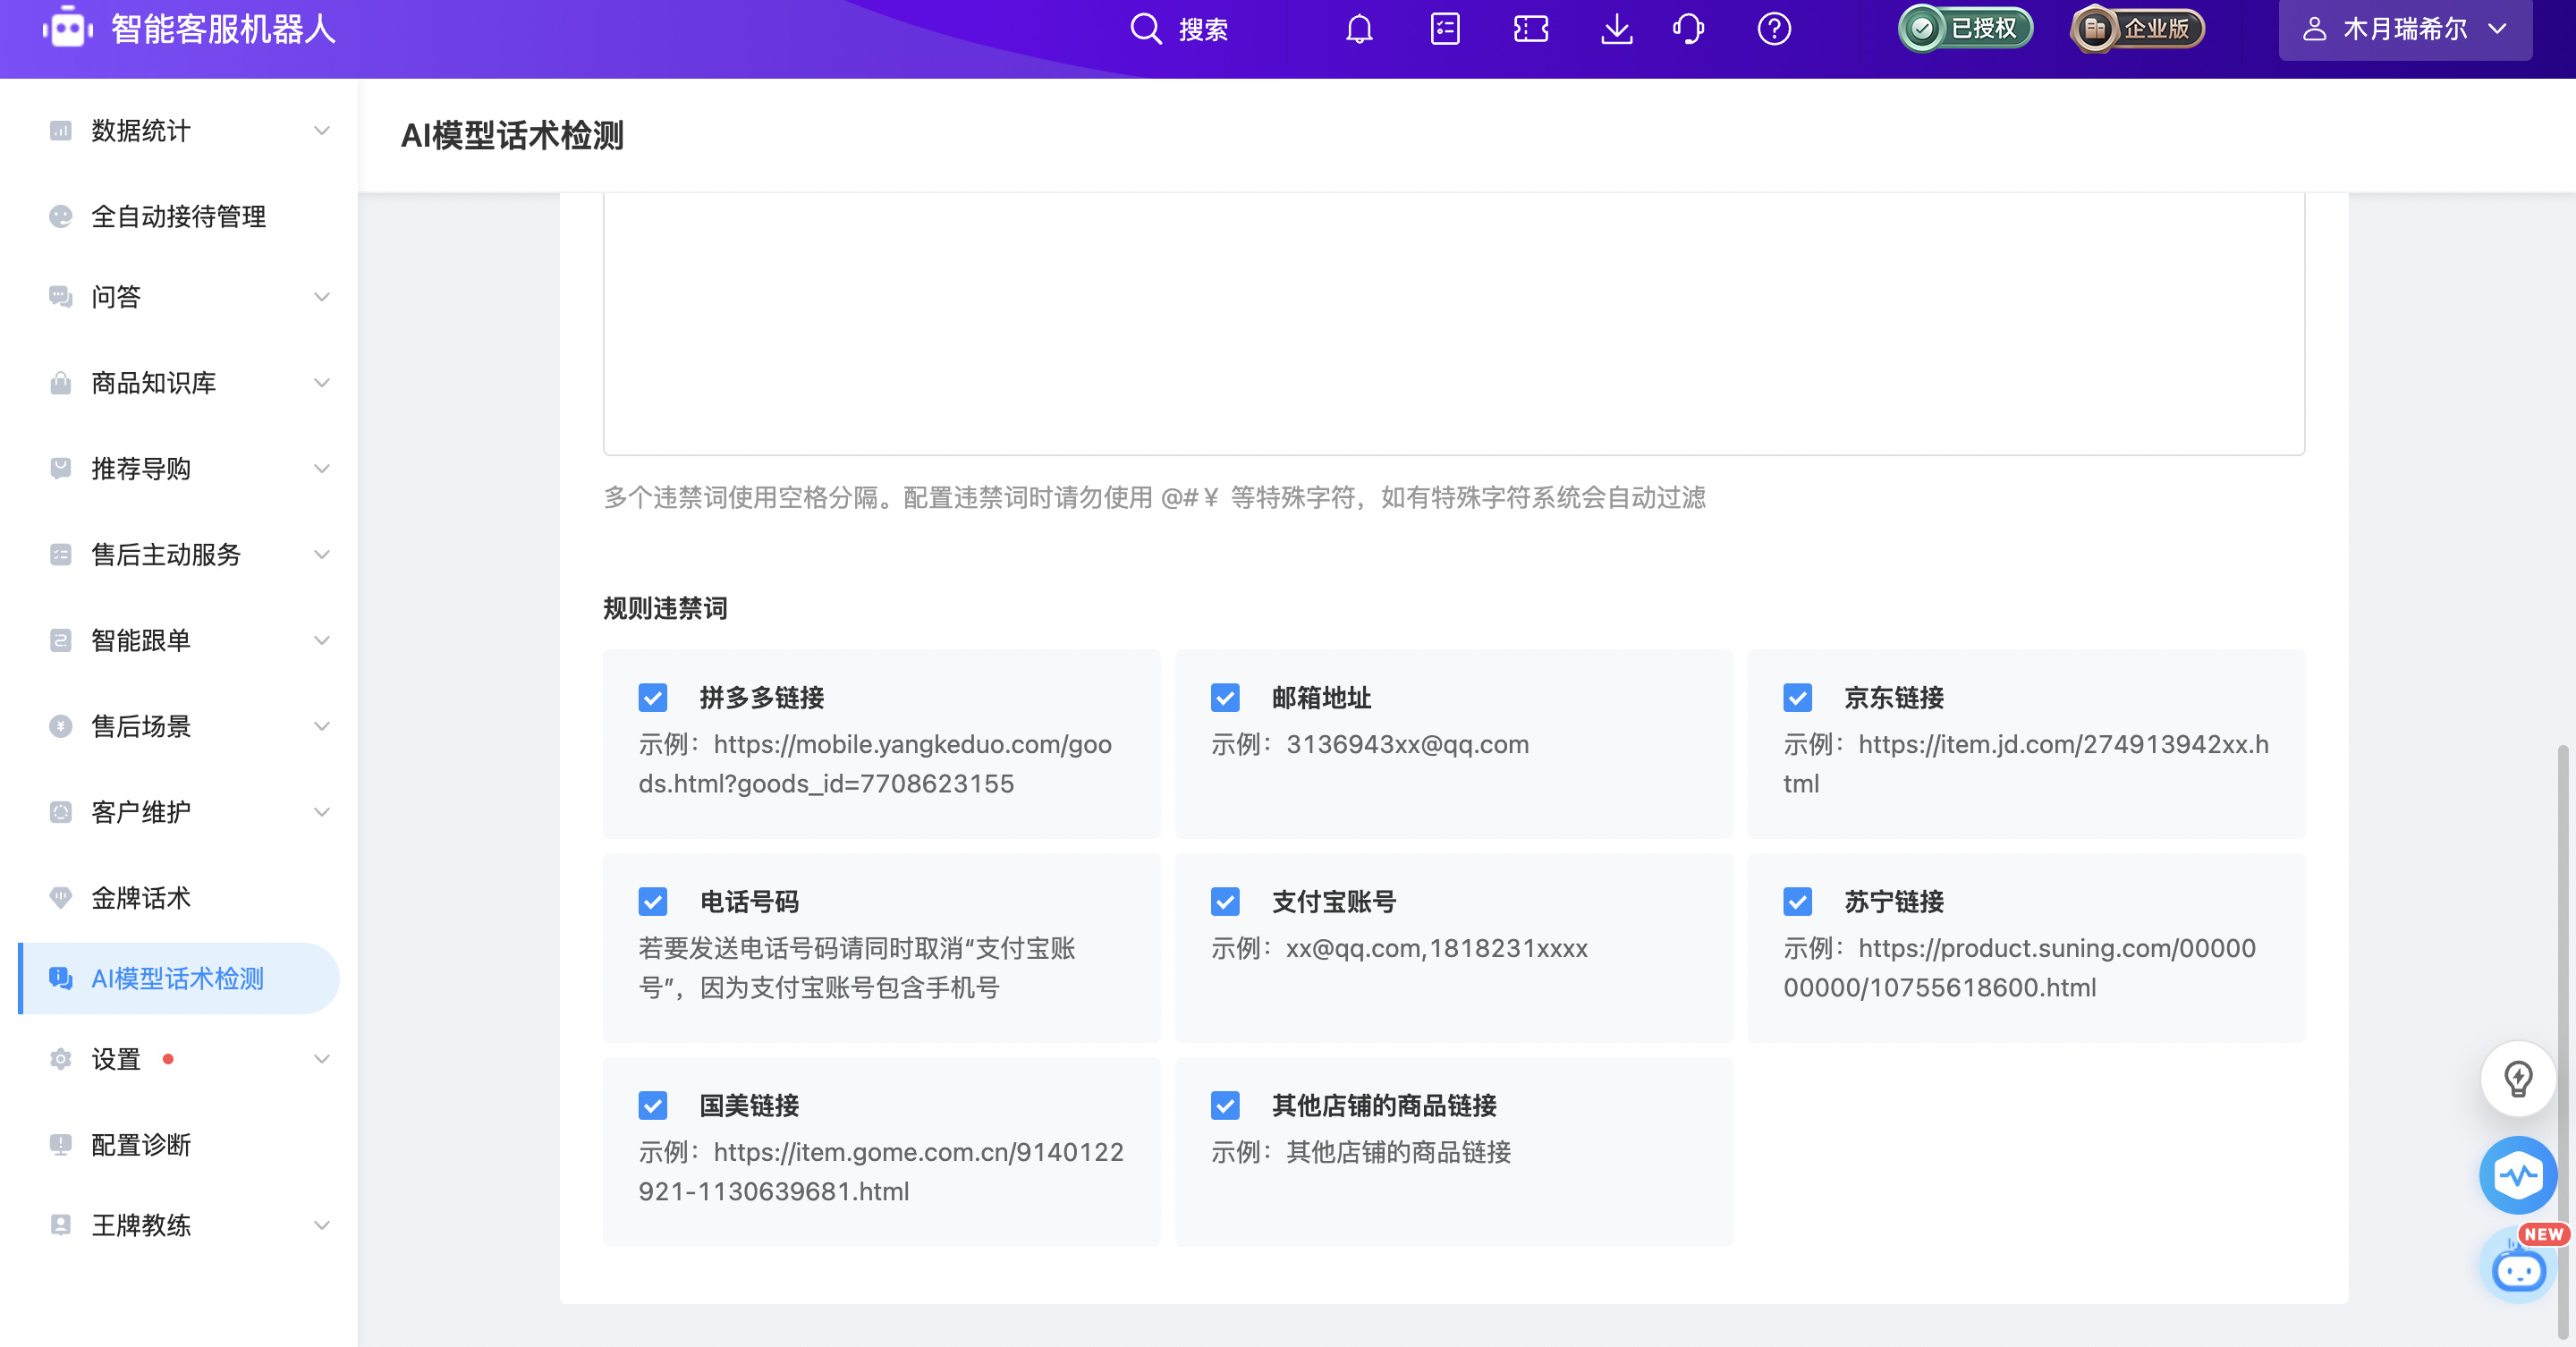Click the page vertical scrollbar
Image resolution: width=2576 pixels, height=1347 pixels.
click(2563, 1040)
